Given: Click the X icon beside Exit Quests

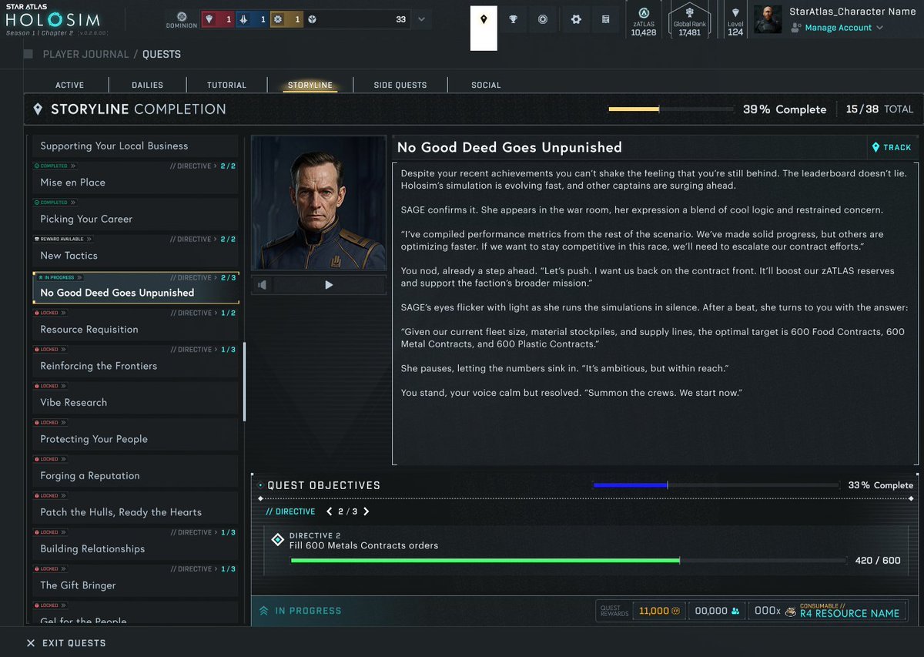Looking at the screenshot, I should 31,643.
